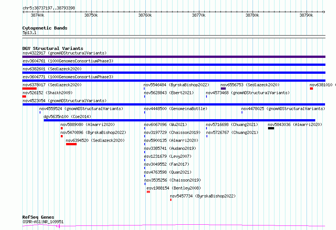The image size is (336, 230).
Task: Select nsv4559524 gnomAD variant label
Action: pyautogui.click(x=81, y=109)
